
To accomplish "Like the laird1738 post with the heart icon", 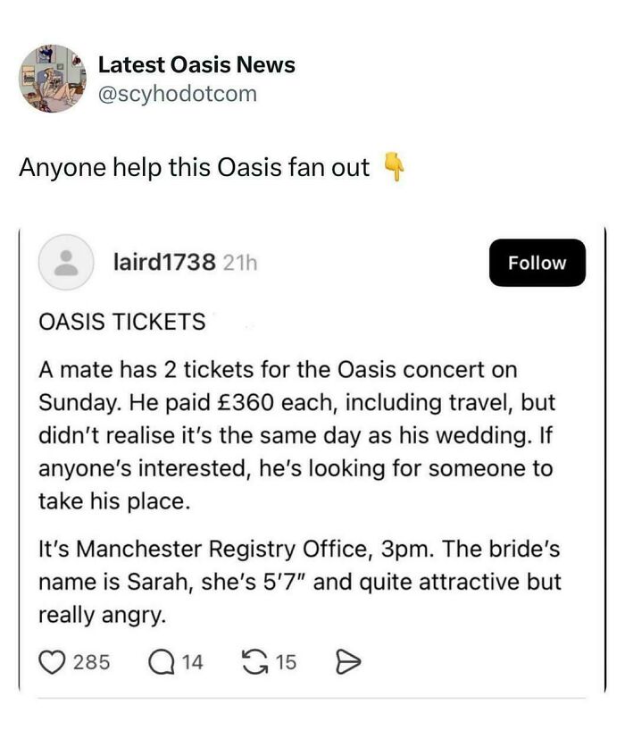I will tap(54, 662).
